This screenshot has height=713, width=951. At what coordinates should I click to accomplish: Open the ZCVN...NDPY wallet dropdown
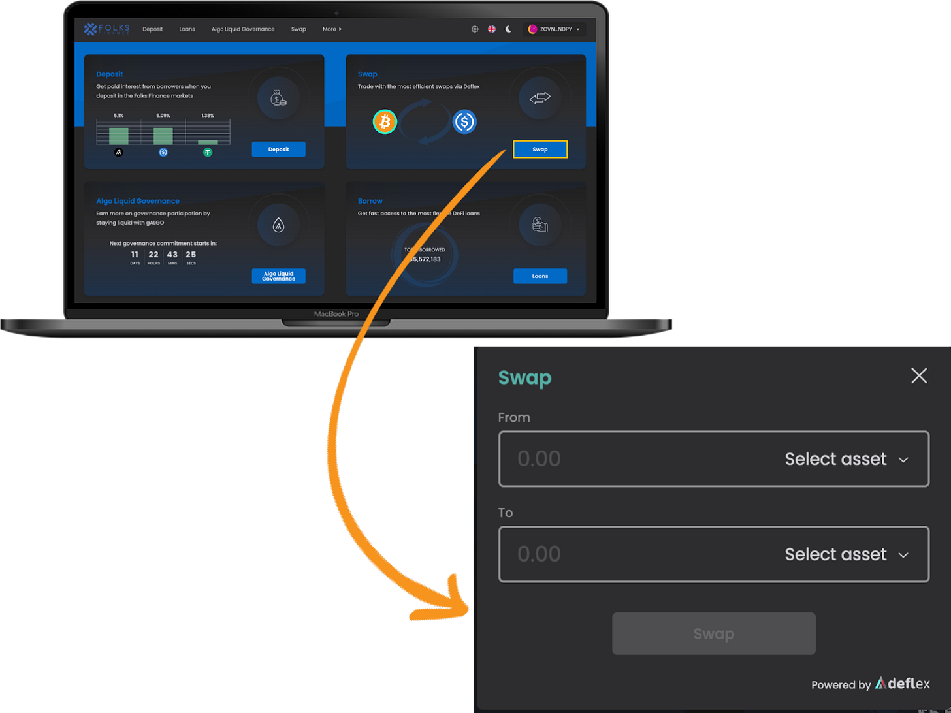point(554,29)
